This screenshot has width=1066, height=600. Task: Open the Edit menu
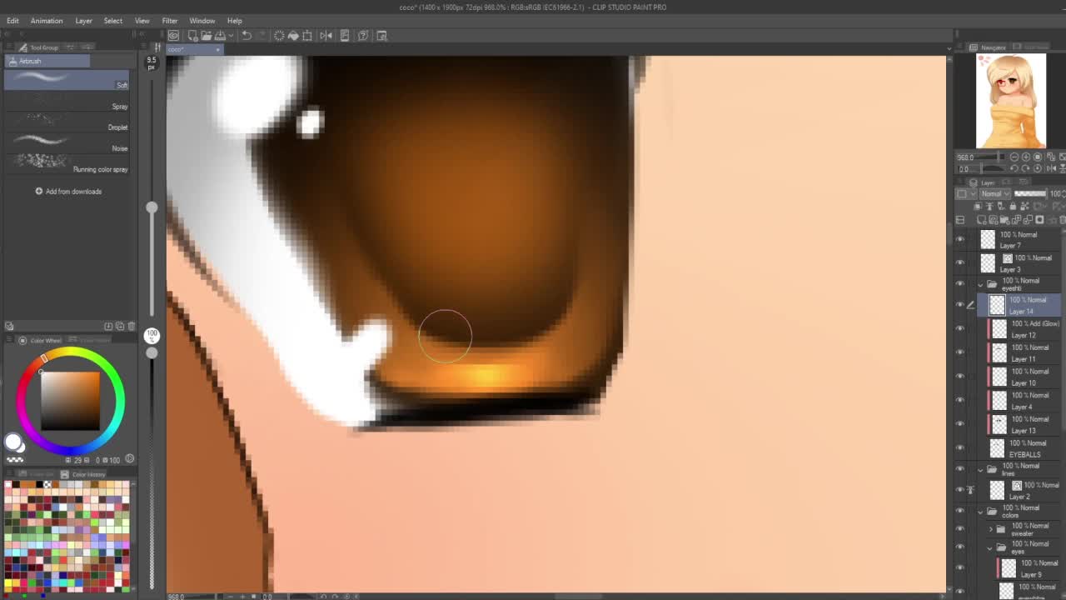pyautogui.click(x=12, y=21)
